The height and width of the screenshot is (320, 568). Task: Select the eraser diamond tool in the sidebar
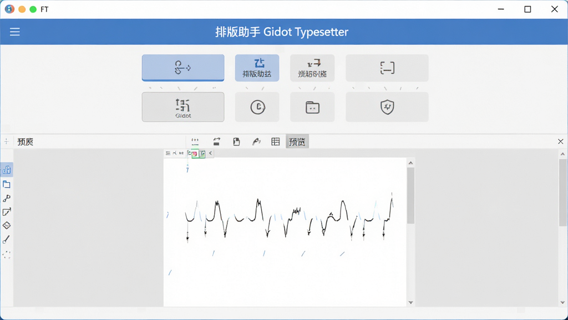7,226
